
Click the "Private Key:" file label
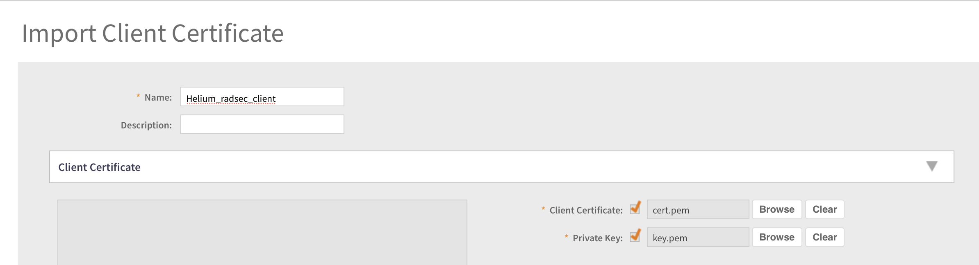click(597, 238)
